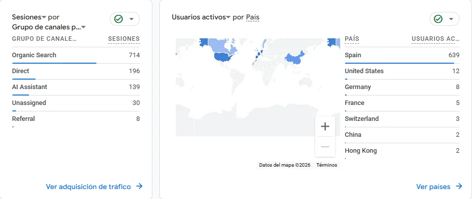Zoom out on the map with minus button
The image size is (472, 199).
click(325, 147)
